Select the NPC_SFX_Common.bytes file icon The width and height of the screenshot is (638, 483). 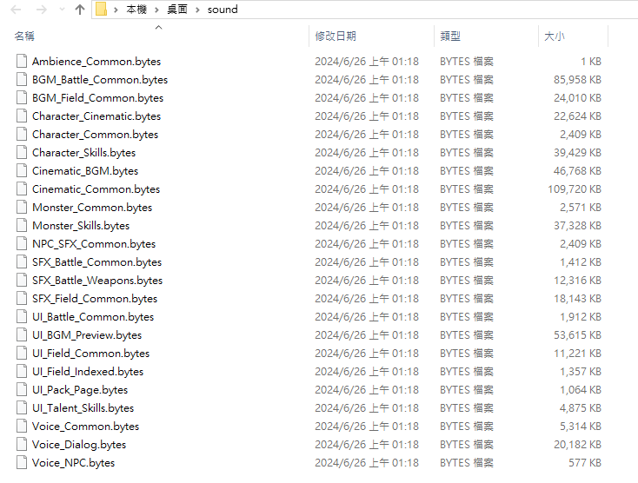click(x=22, y=243)
